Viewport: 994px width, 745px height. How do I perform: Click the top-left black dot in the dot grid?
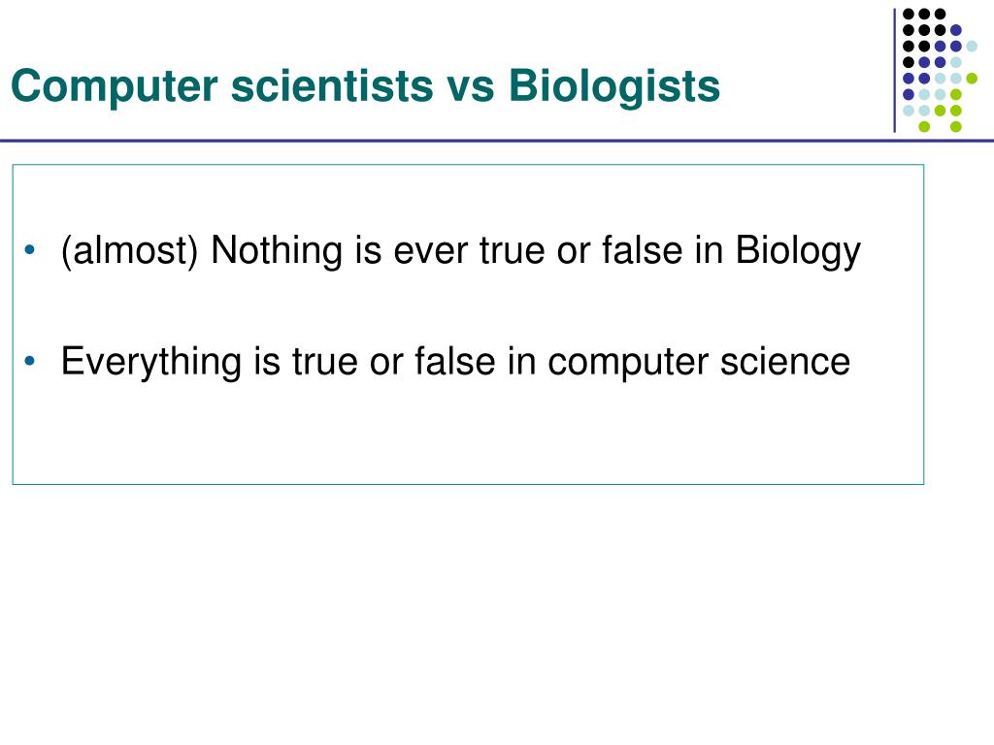(909, 14)
